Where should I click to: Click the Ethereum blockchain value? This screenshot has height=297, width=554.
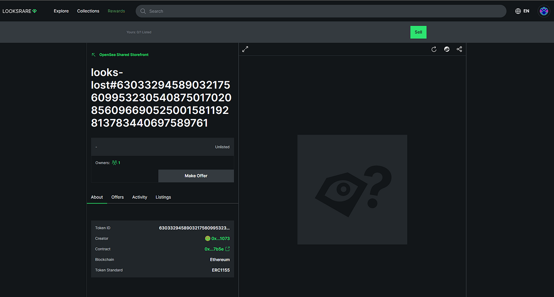220,260
